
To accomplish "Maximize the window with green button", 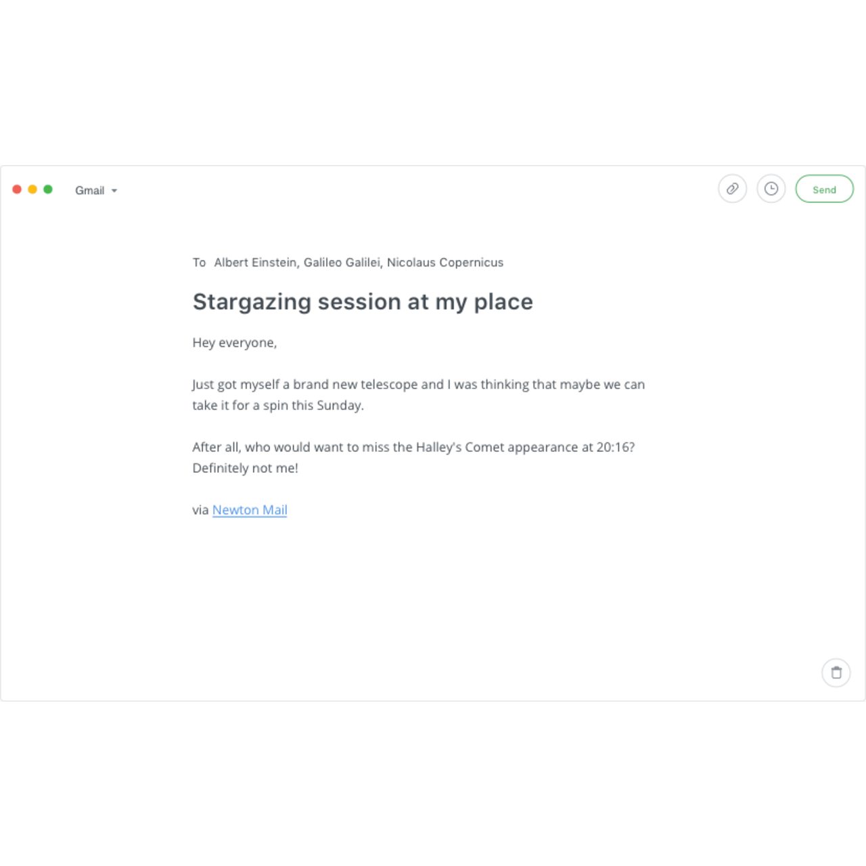I will pyautogui.click(x=48, y=189).
